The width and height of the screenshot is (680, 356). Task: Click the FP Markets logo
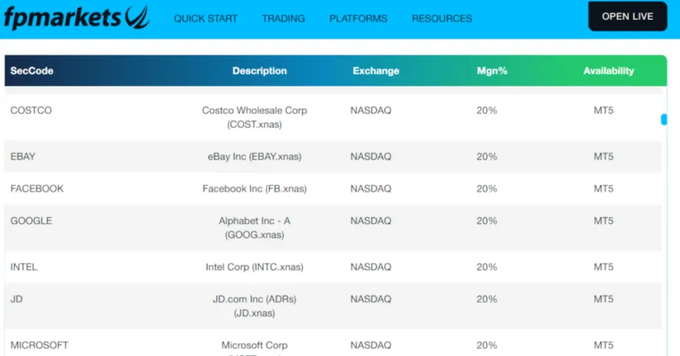coord(76,16)
